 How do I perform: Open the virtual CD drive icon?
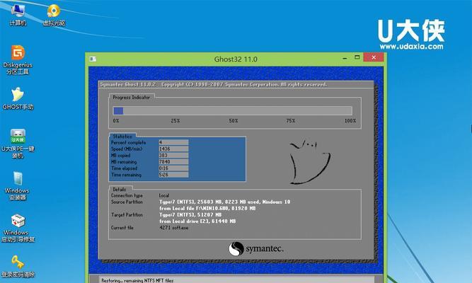point(54,14)
